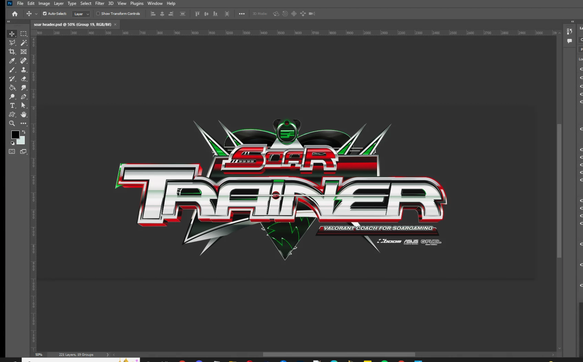Select the Crop tool
This screenshot has height=362, width=583.
click(12, 52)
